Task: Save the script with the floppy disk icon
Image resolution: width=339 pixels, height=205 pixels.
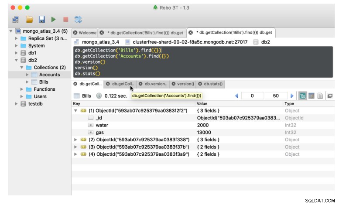Action: pos(42,20)
